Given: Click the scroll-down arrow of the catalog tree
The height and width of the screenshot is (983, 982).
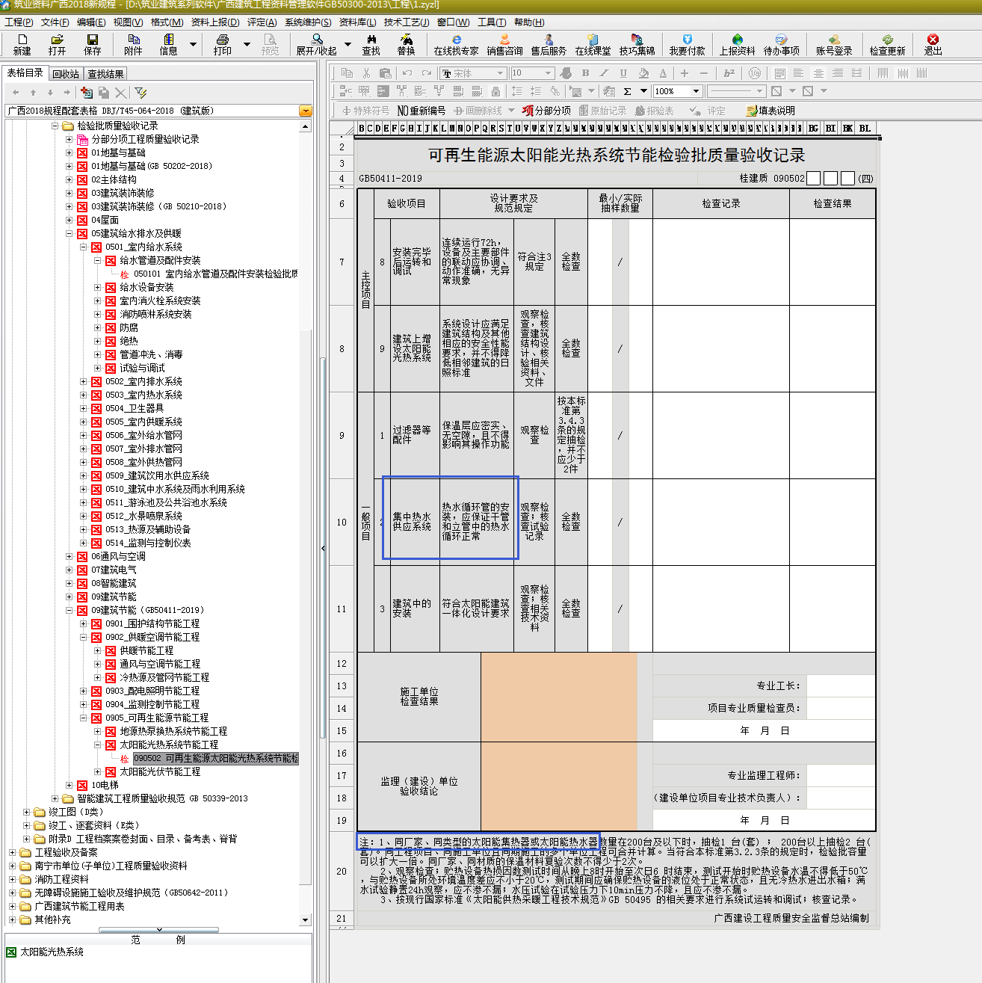Looking at the screenshot, I should point(305,920).
